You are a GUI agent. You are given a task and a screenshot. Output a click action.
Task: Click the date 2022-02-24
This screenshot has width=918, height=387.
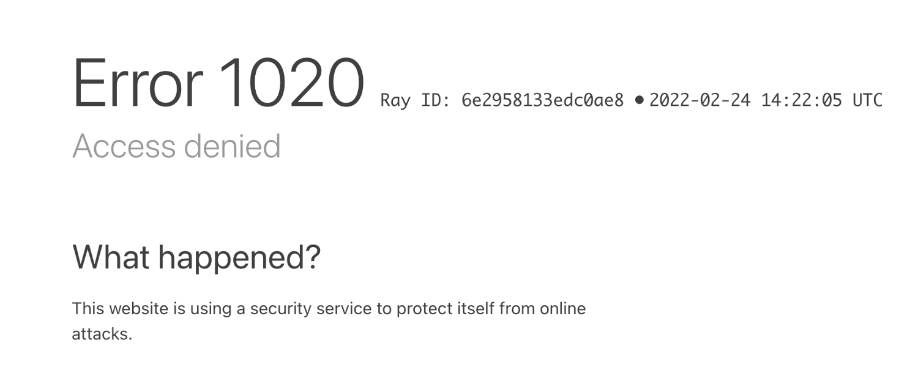[x=700, y=100]
